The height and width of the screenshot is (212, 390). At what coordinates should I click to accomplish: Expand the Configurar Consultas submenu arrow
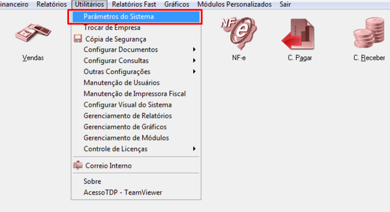point(194,61)
